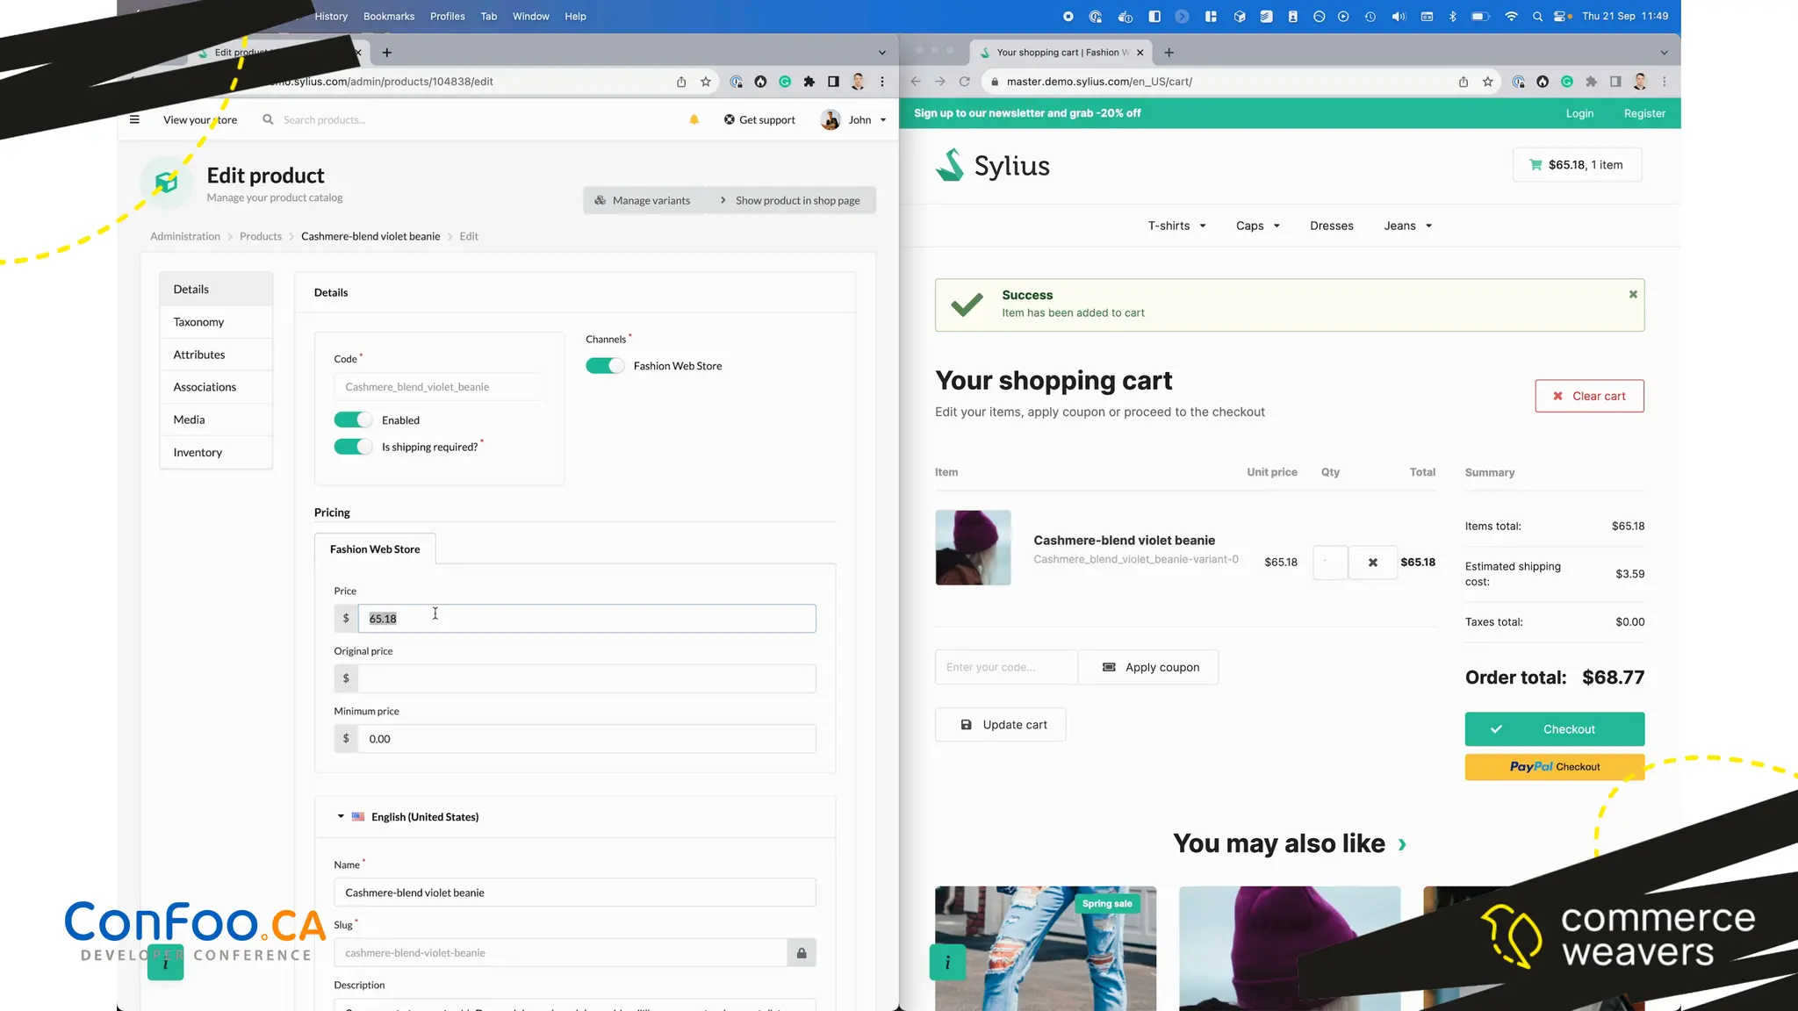Click the Clear cart button
This screenshot has height=1011, width=1798.
(x=1589, y=397)
